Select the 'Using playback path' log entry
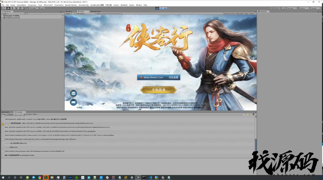This screenshot has width=323, height=180. (128, 151)
